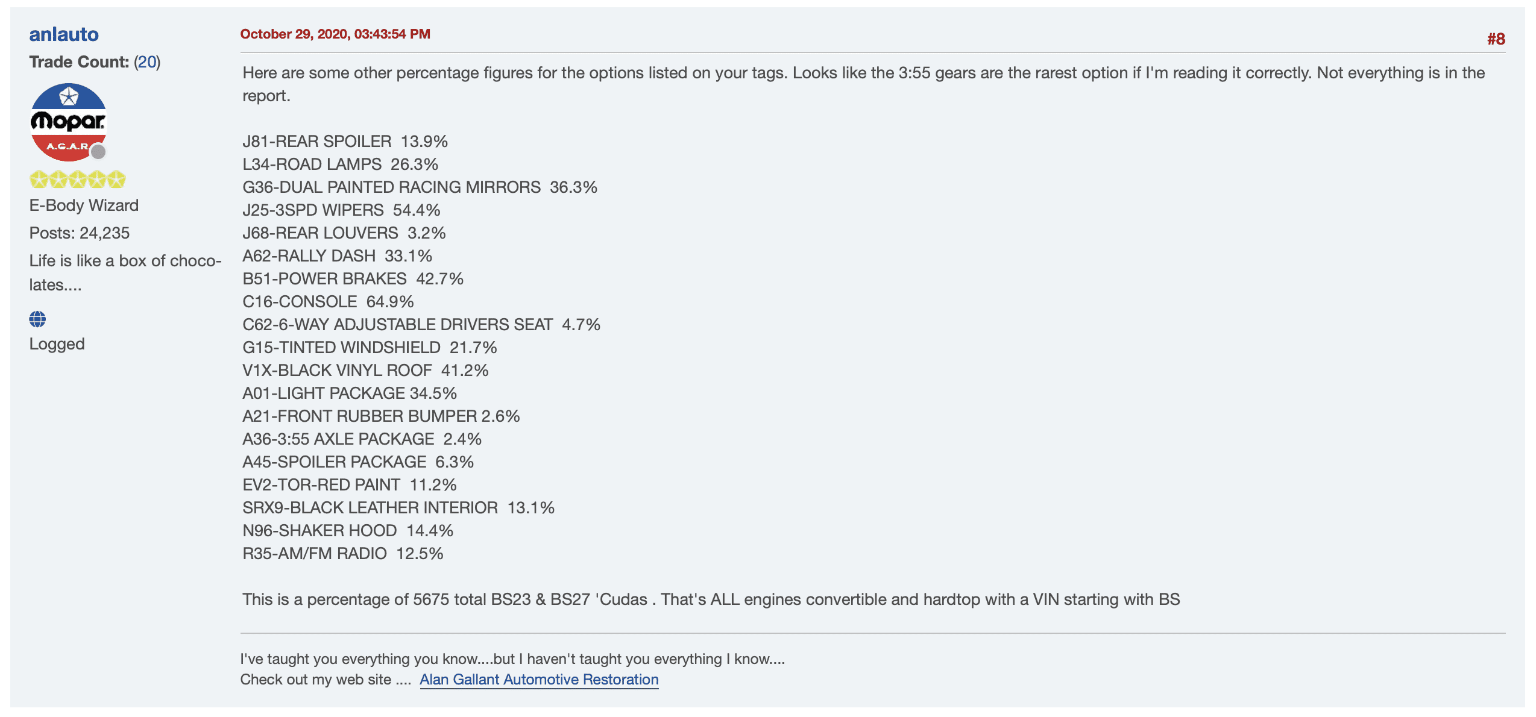
Task: Click the first yellow pentastar rank icon
Action: pyautogui.click(x=39, y=180)
